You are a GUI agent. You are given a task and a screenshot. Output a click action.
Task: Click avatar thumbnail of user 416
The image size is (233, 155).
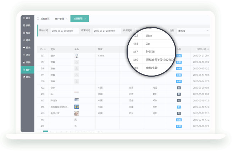pos(77,107)
